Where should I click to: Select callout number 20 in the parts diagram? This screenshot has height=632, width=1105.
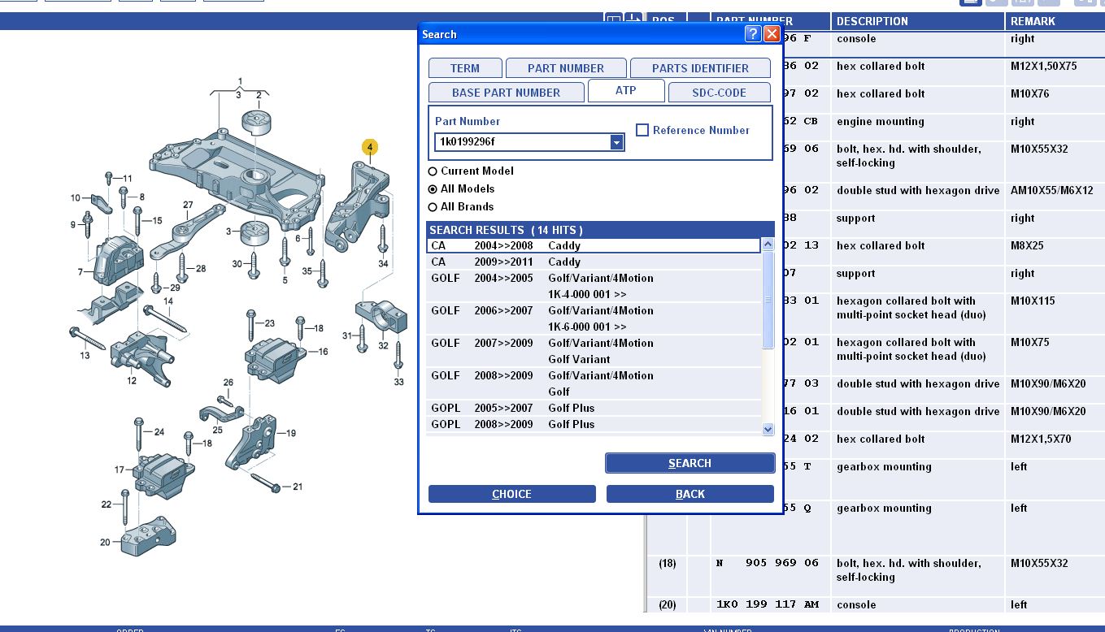(x=105, y=543)
